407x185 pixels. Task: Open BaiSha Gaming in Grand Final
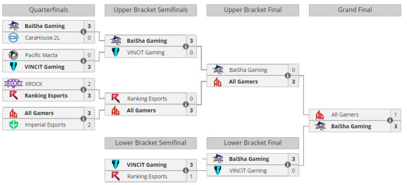click(350, 127)
